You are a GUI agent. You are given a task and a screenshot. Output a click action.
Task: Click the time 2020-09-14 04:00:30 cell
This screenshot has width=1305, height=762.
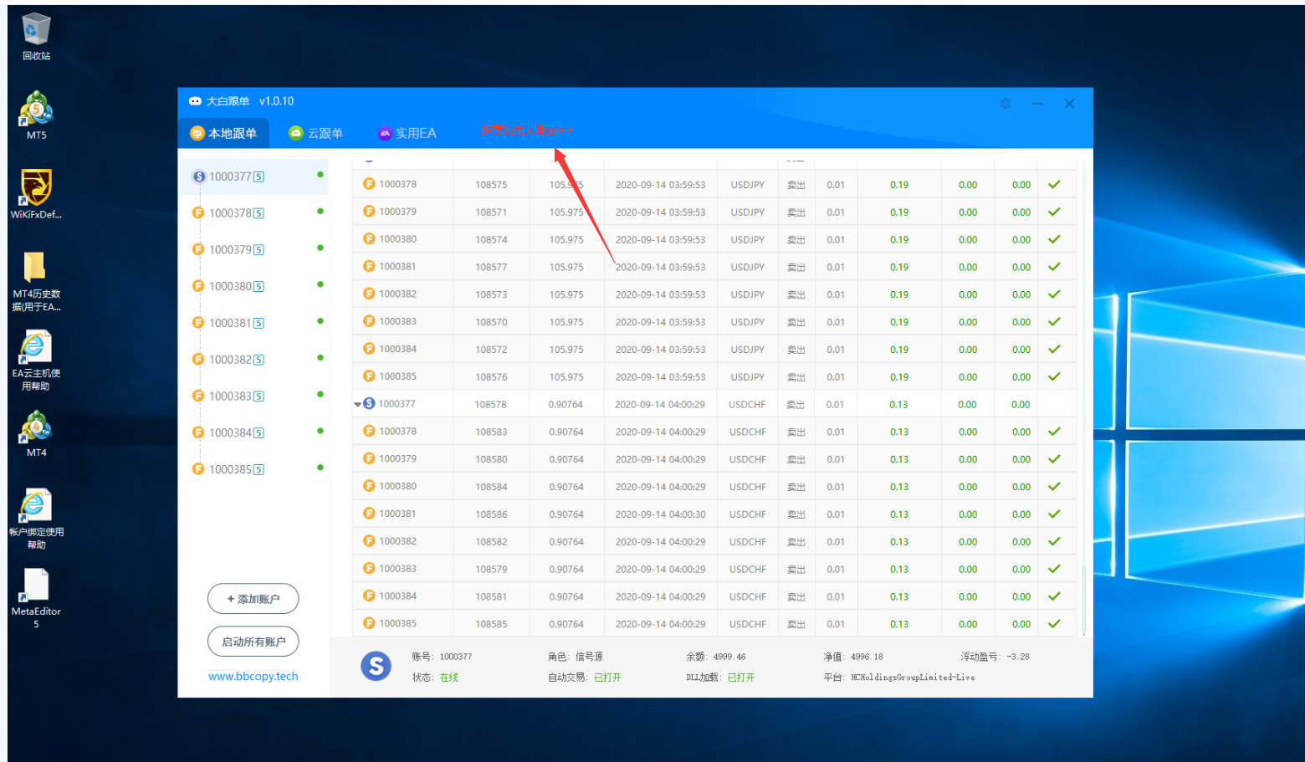pos(660,514)
